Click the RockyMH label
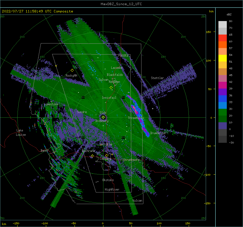Screen dimensions: 243x227 71,76
